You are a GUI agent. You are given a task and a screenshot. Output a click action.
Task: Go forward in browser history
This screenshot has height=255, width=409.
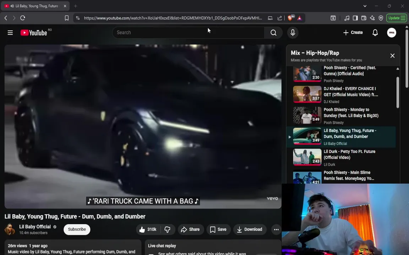coord(14,18)
